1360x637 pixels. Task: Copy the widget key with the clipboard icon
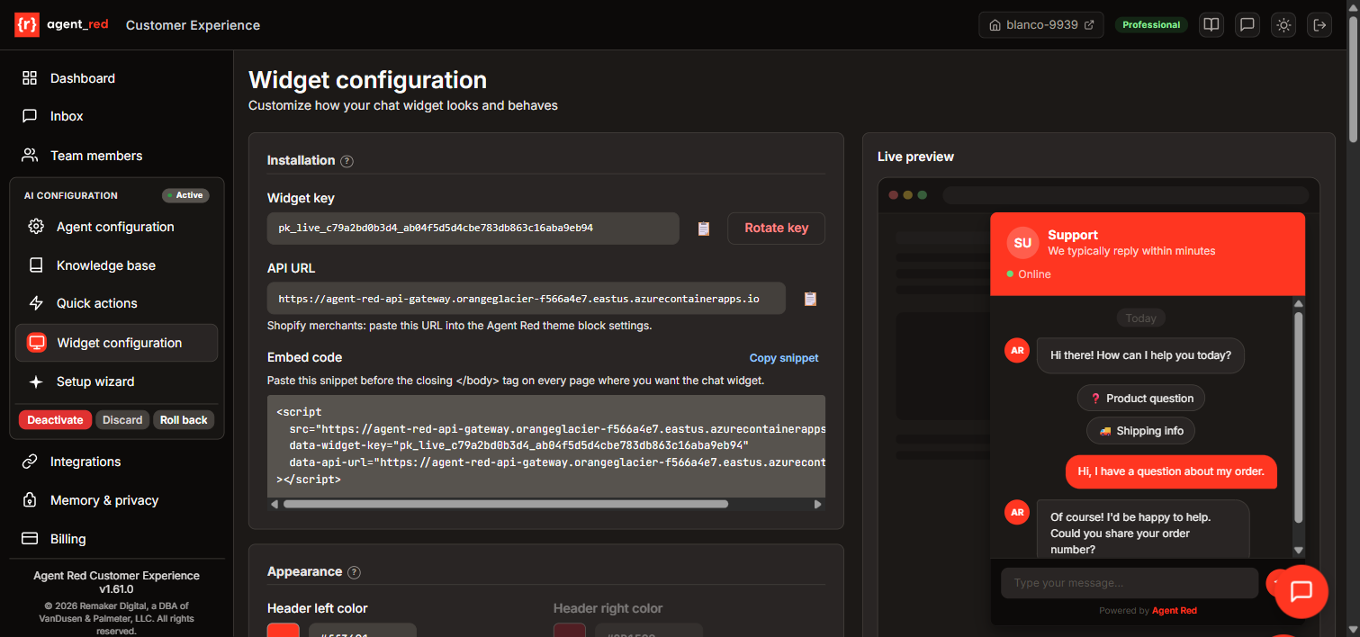coord(703,229)
